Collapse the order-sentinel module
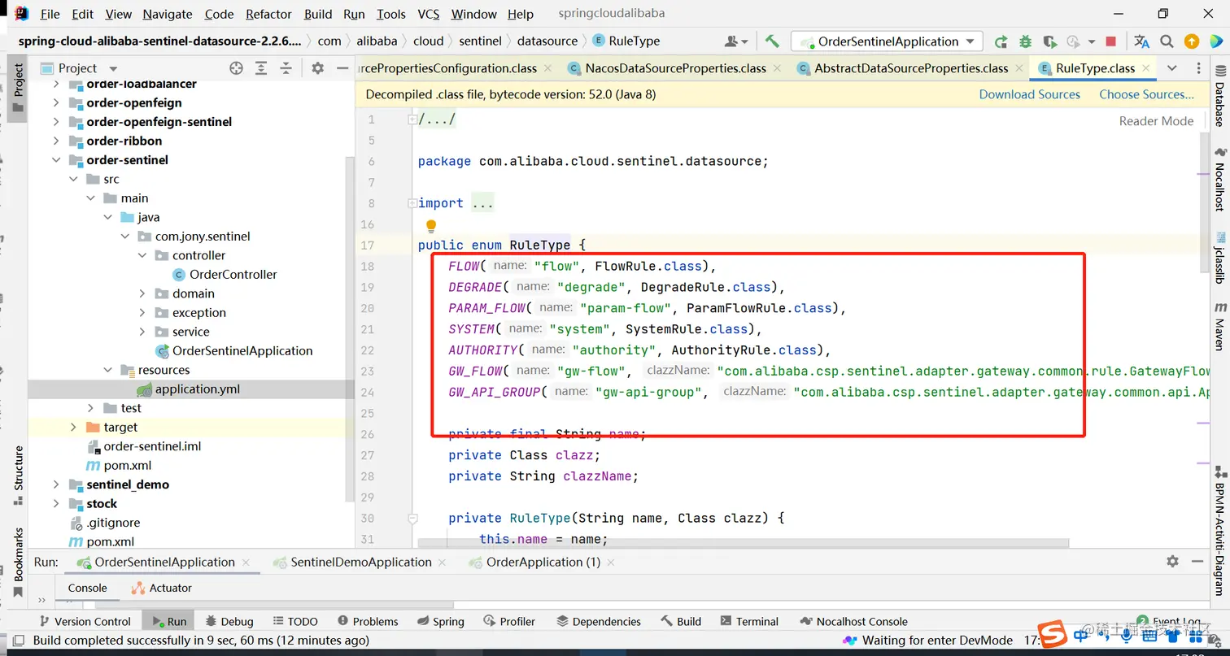Viewport: 1230px width, 656px height. click(55, 160)
